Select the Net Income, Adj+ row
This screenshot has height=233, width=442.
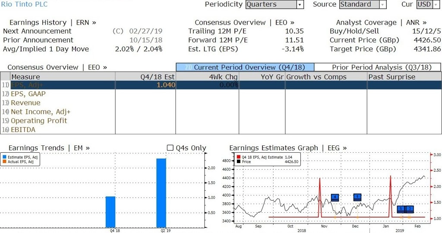point(221,112)
